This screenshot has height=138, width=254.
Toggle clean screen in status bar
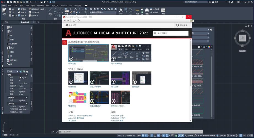coord(248,136)
